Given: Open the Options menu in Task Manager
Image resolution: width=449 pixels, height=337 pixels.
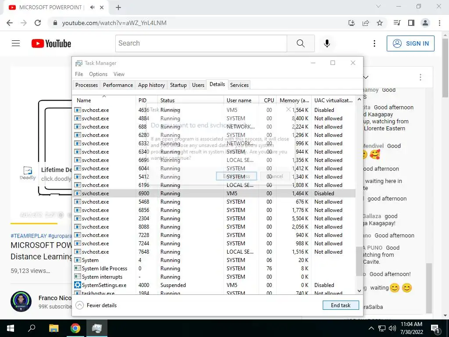Looking at the screenshot, I should coord(98,74).
